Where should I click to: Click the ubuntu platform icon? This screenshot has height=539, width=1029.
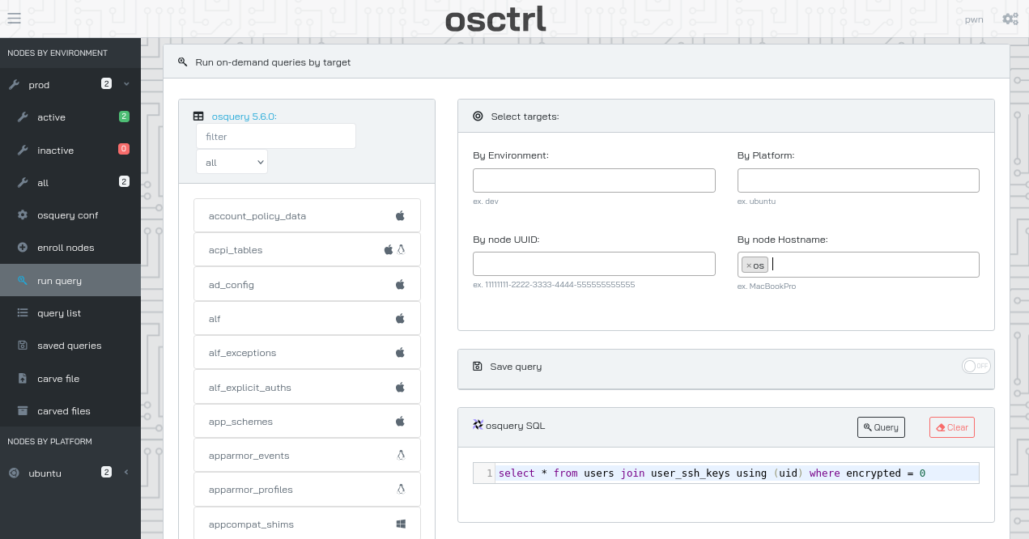point(14,473)
